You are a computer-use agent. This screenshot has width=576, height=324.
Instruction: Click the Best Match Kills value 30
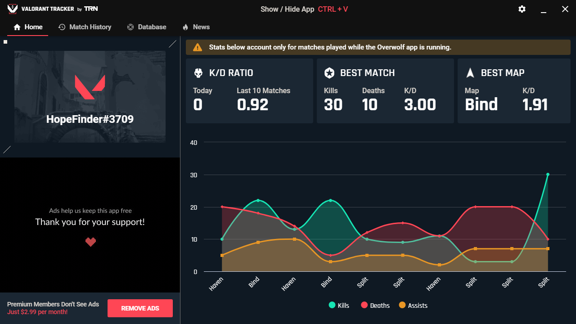click(333, 105)
